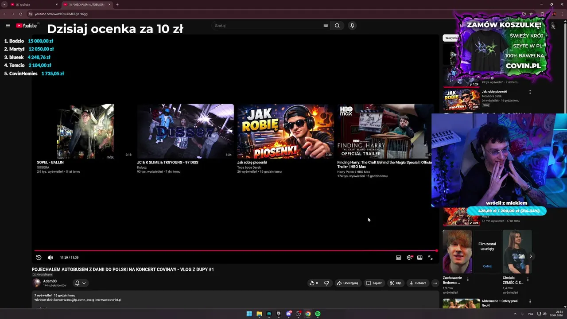
Task: Enter fullscreen mode in the player
Action: (x=430, y=257)
